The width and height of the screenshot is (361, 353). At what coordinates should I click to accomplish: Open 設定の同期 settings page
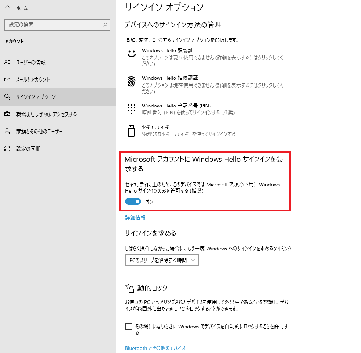coord(58,149)
